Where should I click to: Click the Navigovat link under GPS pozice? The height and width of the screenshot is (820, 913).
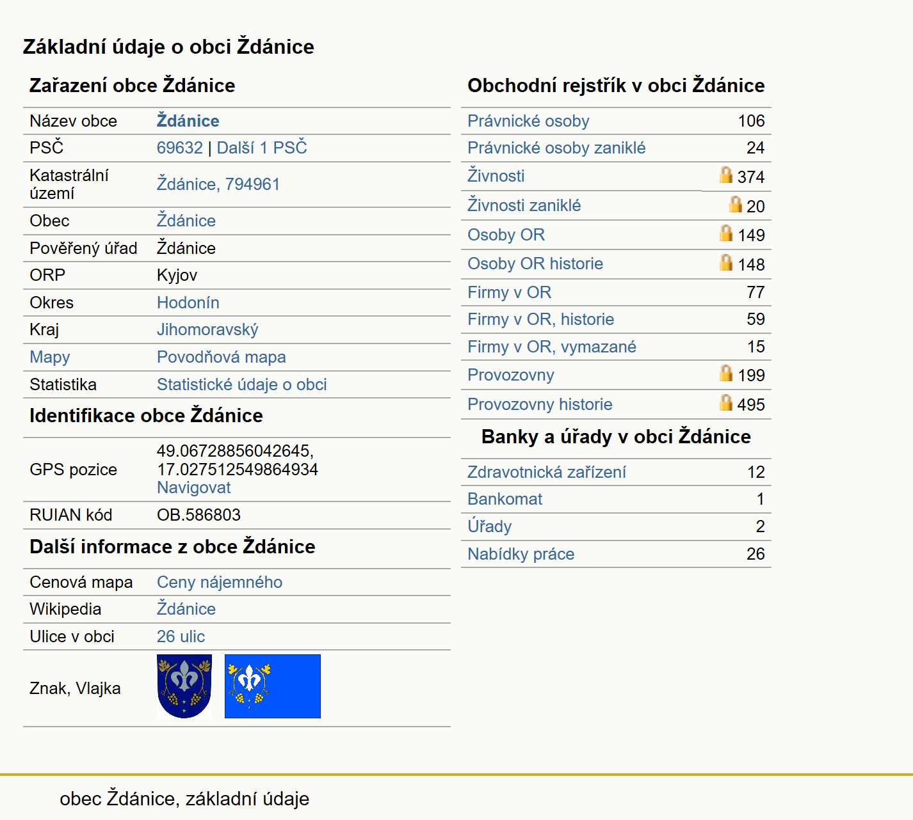(194, 487)
